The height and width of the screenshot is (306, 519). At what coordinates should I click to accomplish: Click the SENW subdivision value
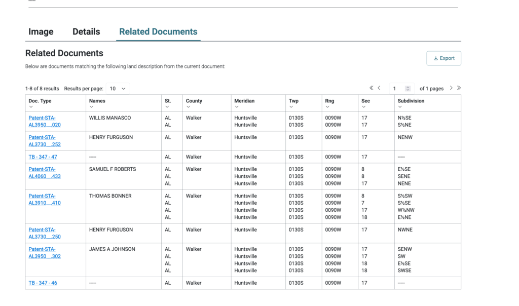tap(405, 249)
